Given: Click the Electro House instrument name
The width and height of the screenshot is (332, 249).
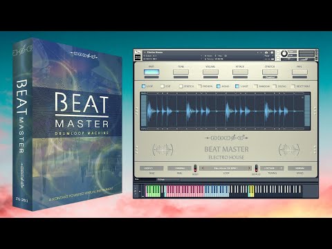Looking at the screenshot, I should (x=155, y=53).
